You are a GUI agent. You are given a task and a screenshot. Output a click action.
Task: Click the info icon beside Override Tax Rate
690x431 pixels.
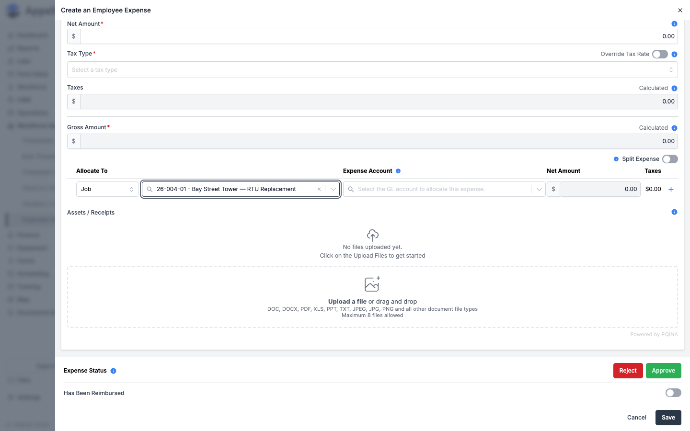[674, 54]
